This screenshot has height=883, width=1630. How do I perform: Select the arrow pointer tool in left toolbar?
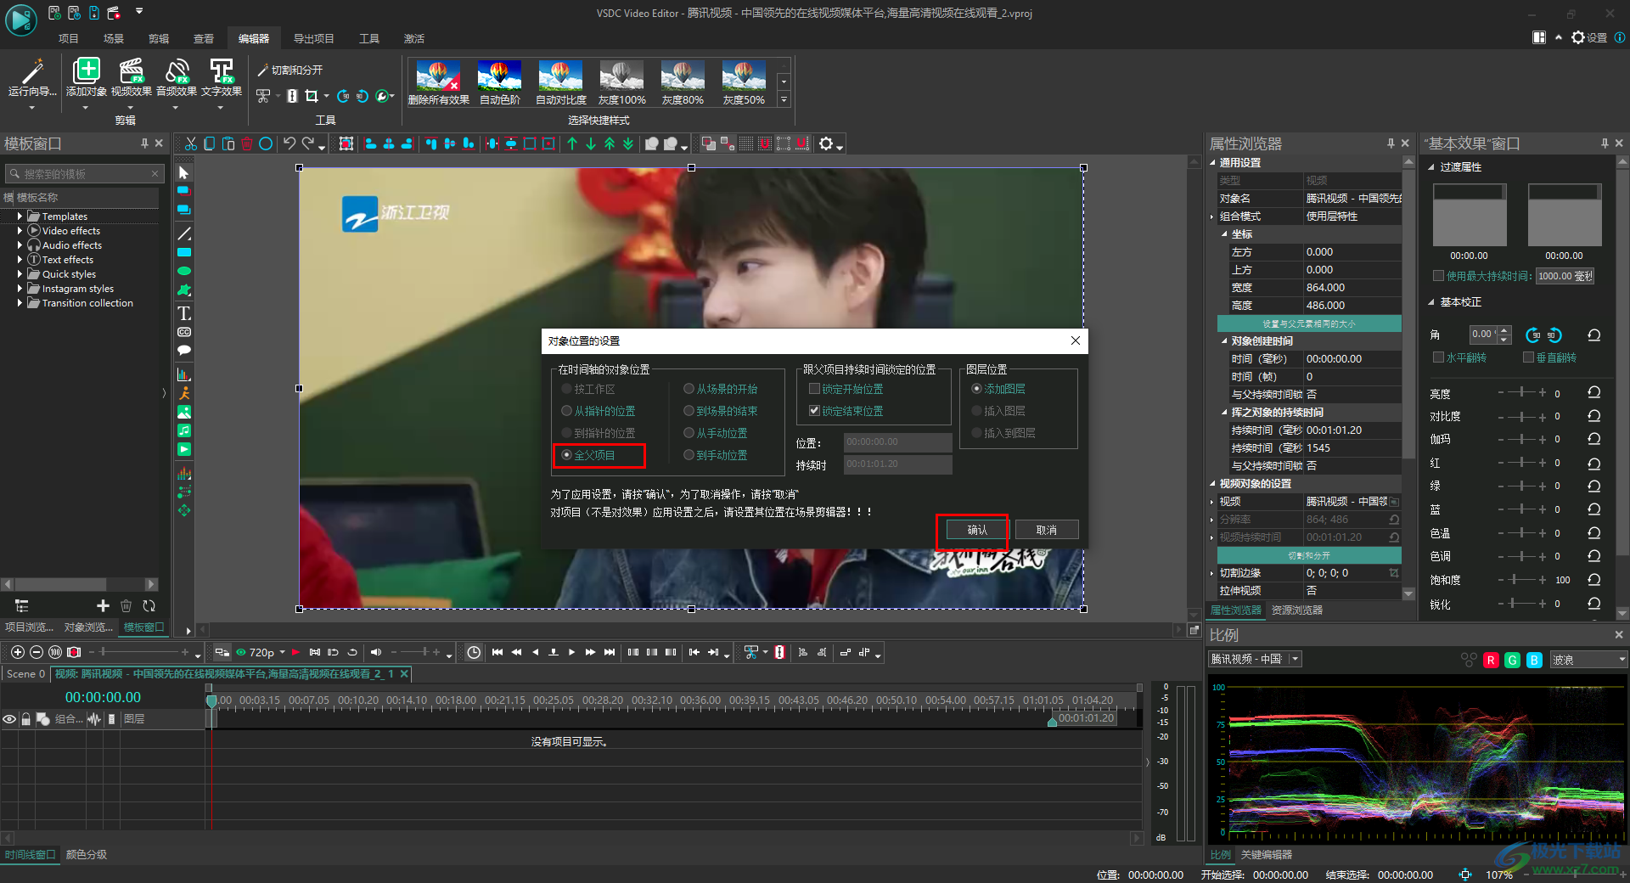click(183, 172)
